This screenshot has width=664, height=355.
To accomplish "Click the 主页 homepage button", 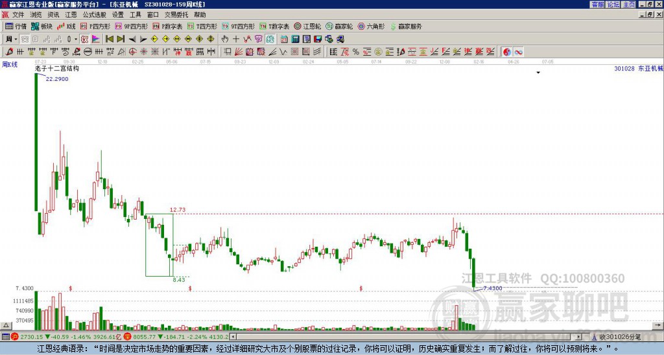I will (628, 5).
